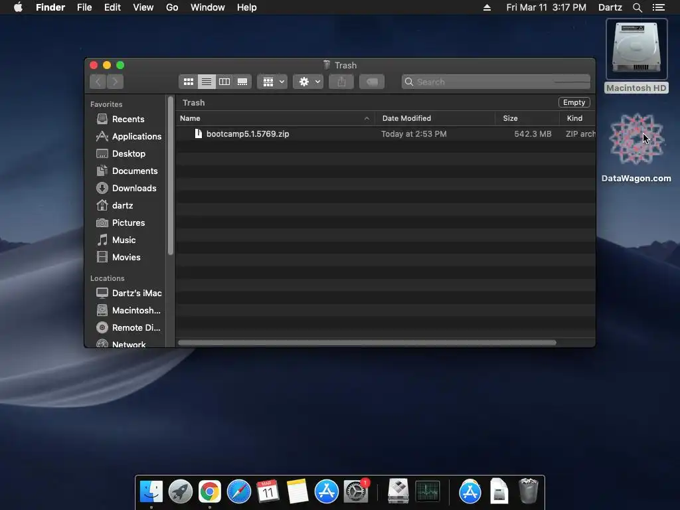Select bootcamp5.1.5769.zip file
This screenshot has width=680, height=510.
click(x=247, y=134)
